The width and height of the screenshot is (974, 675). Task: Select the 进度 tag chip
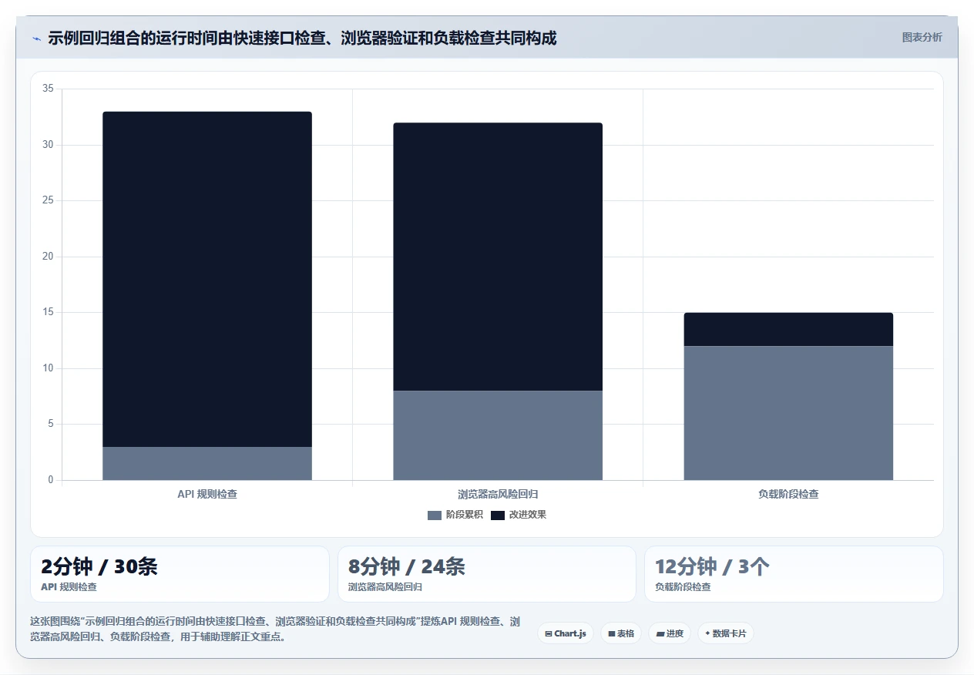click(670, 633)
